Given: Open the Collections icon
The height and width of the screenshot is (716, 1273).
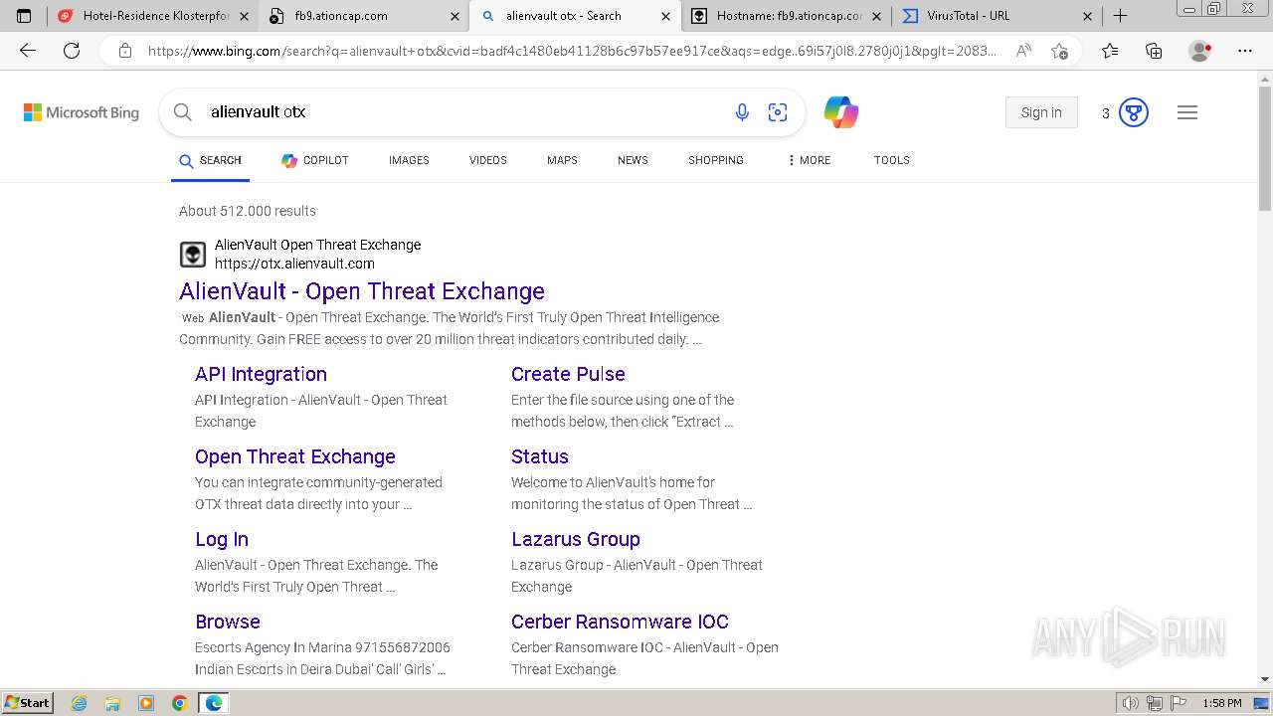Looking at the screenshot, I should [x=1154, y=51].
